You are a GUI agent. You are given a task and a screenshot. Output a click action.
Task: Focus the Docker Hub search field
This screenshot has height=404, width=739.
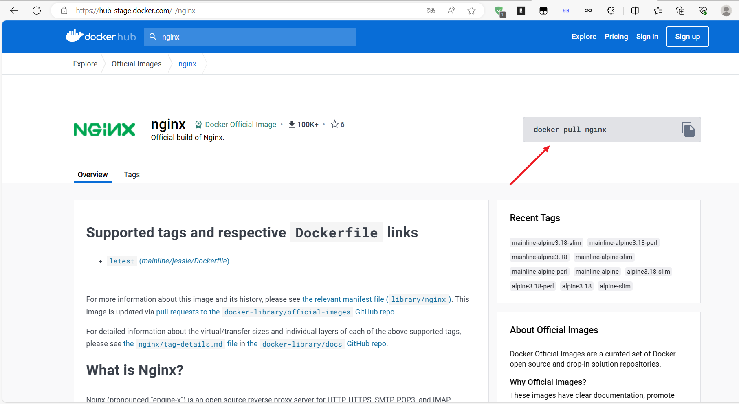tap(250, 37)
